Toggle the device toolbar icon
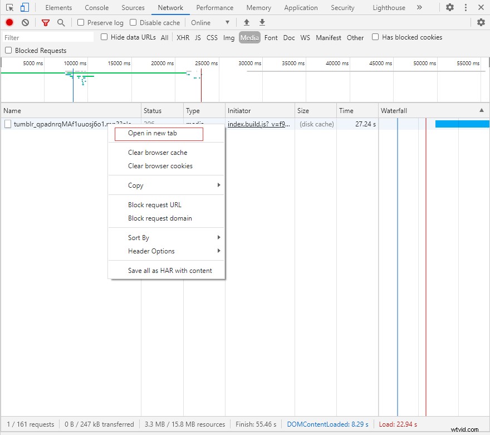This screenshot has height=435, width=490. (x=24, y=8)
